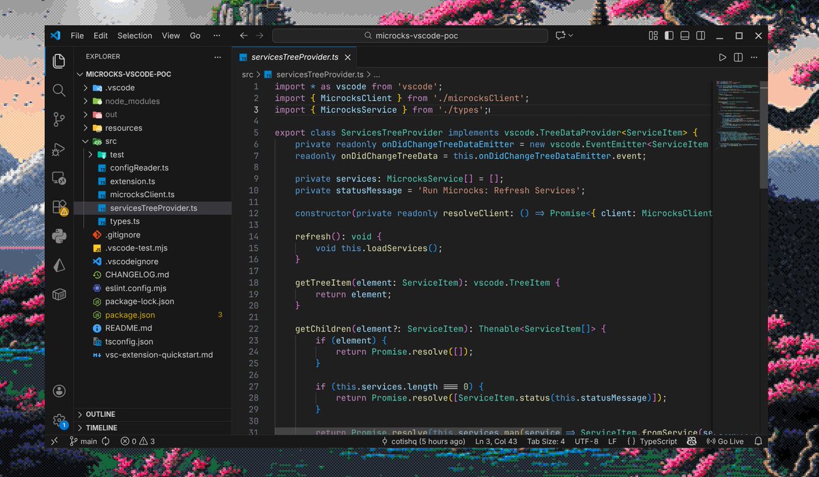This screenshot has width=819, height=477.
Task: Toggle the bottom panel visibility
Action: (685, 35)
